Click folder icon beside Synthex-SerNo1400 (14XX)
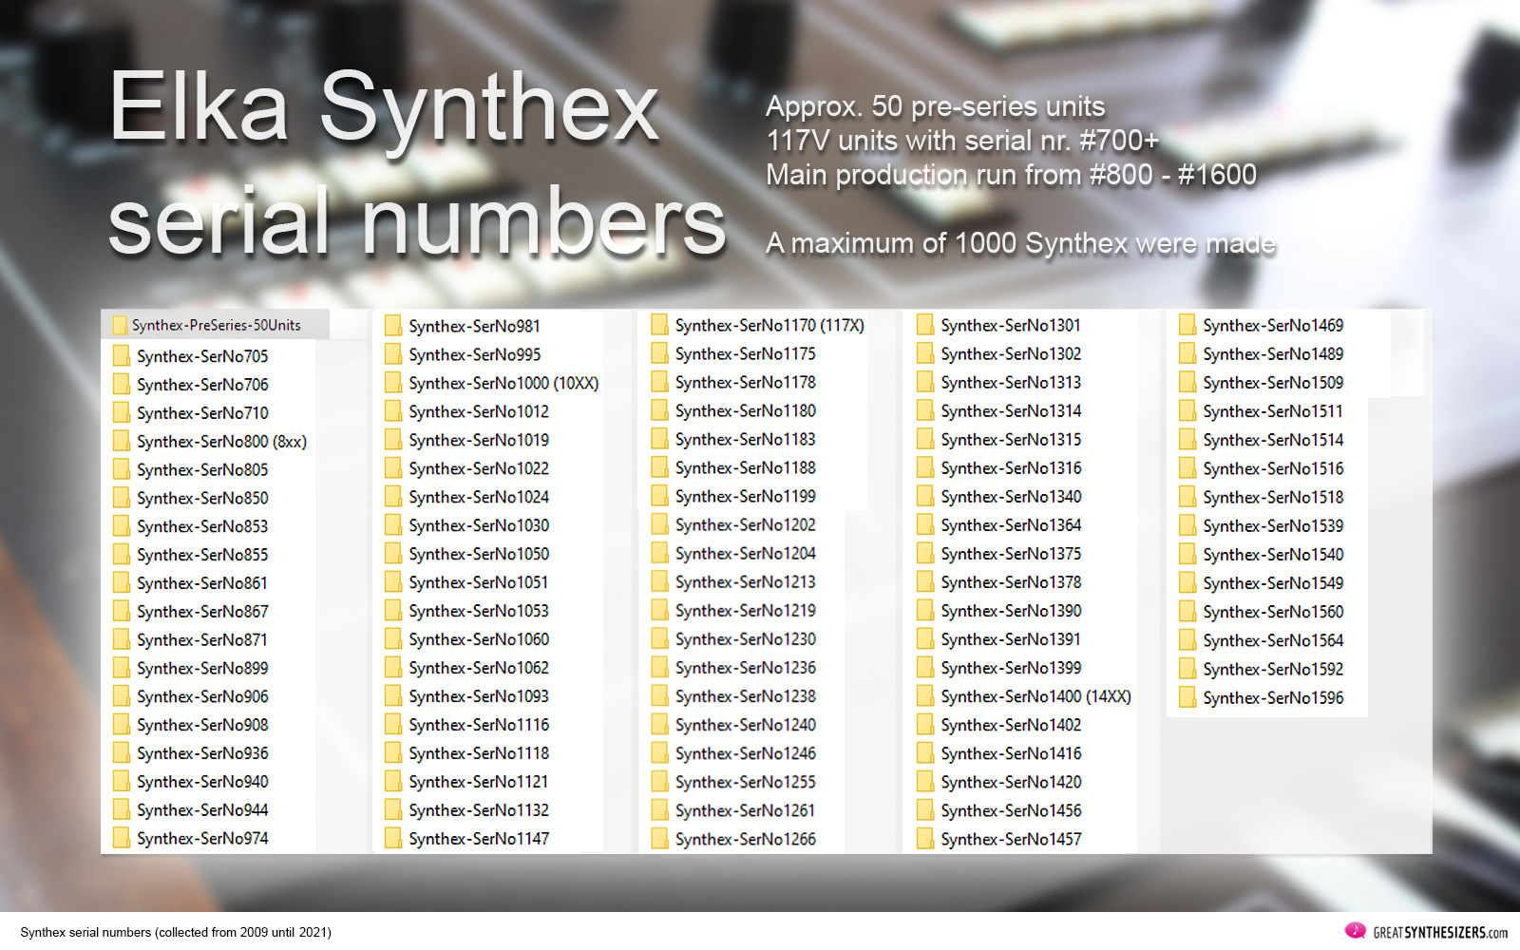Image resolution: width=1520 pixels, height=950 pixels. pos(924,696)
